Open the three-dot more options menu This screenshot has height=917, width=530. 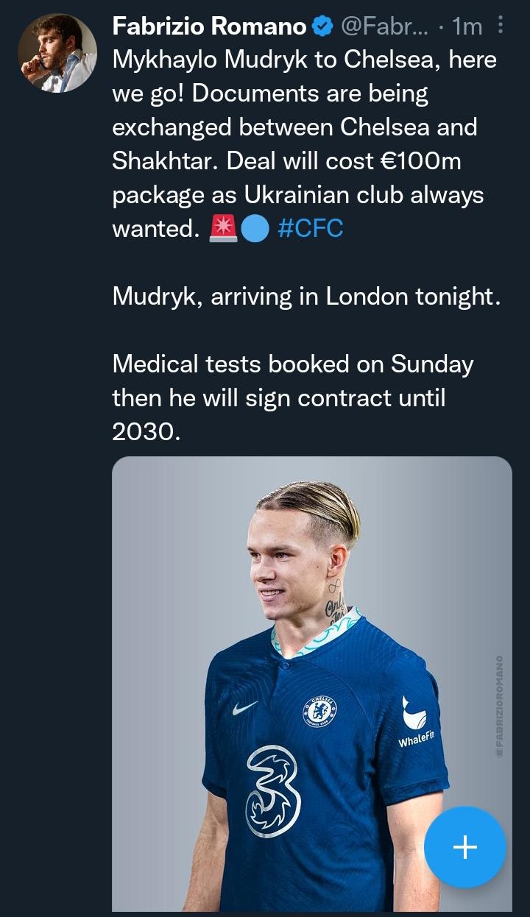tap(501, 26)
